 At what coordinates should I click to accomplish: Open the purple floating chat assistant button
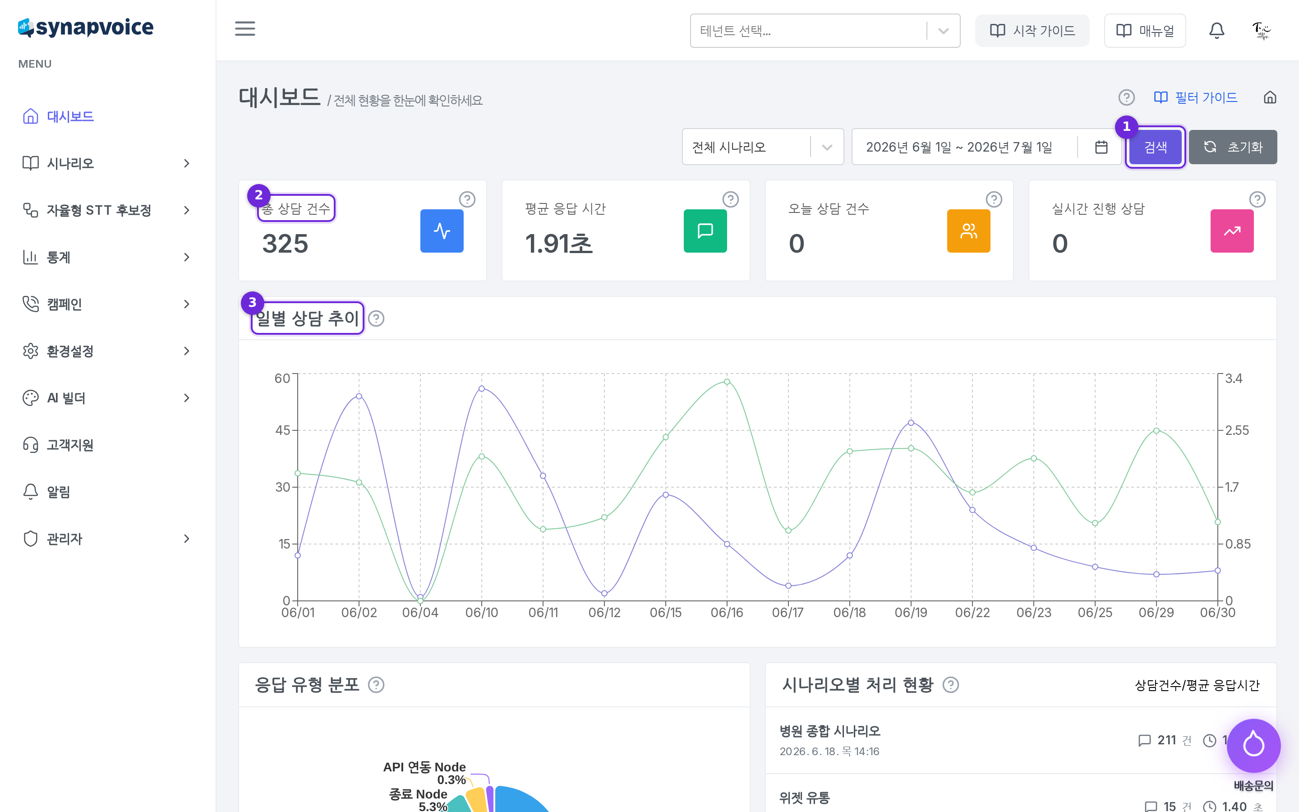pos(1253,745)
